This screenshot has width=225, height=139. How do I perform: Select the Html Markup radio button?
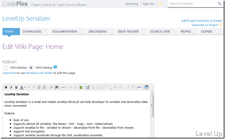(31, 68)
